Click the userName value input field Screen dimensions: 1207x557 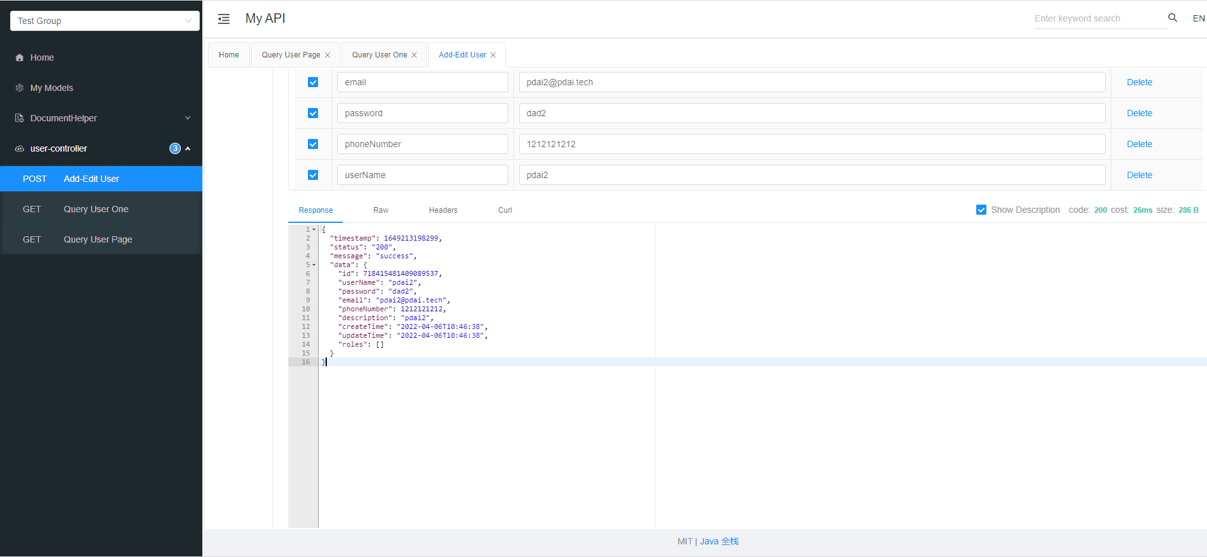click(812, 175)
